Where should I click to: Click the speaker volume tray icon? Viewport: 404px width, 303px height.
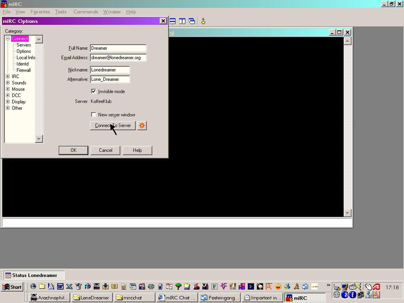point(360,287)
